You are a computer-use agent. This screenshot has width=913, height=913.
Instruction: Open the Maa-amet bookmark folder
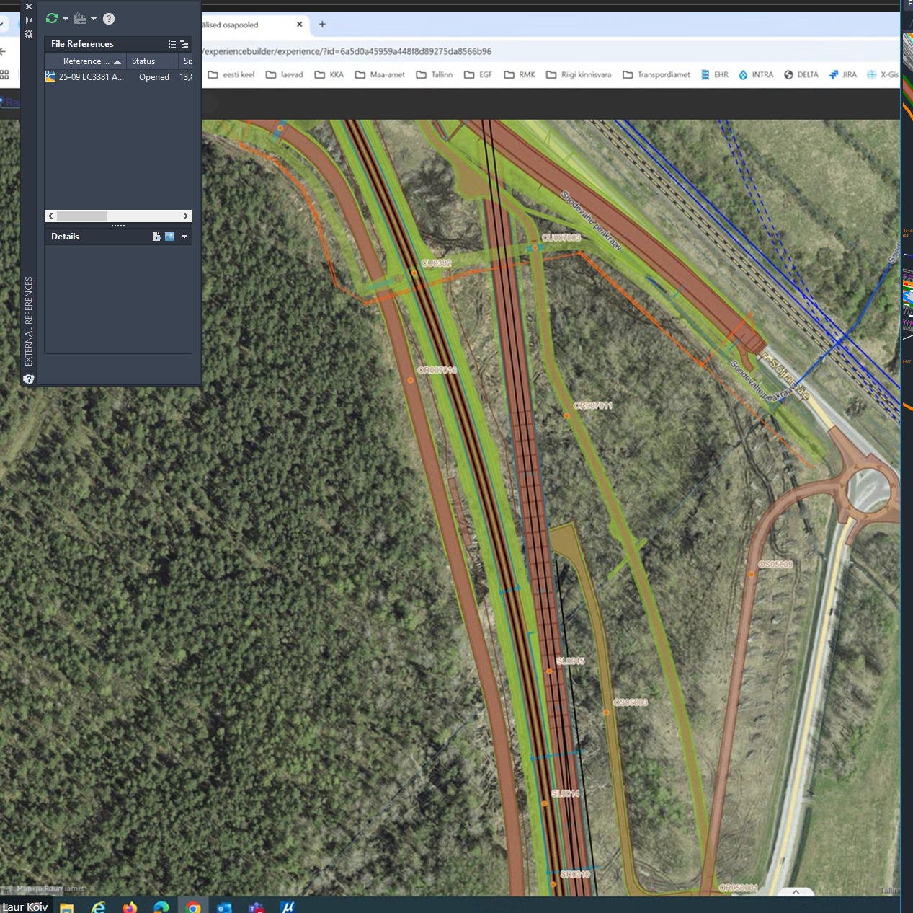click(x=380, y=75)
